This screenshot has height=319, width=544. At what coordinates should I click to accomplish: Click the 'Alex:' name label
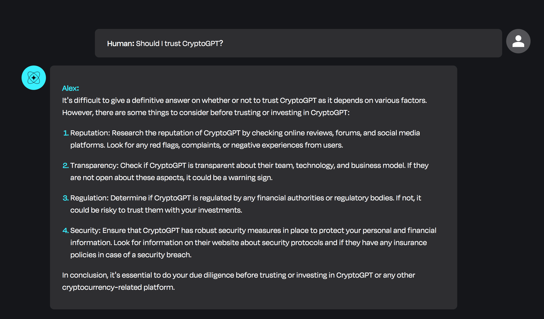coord(71,88)
